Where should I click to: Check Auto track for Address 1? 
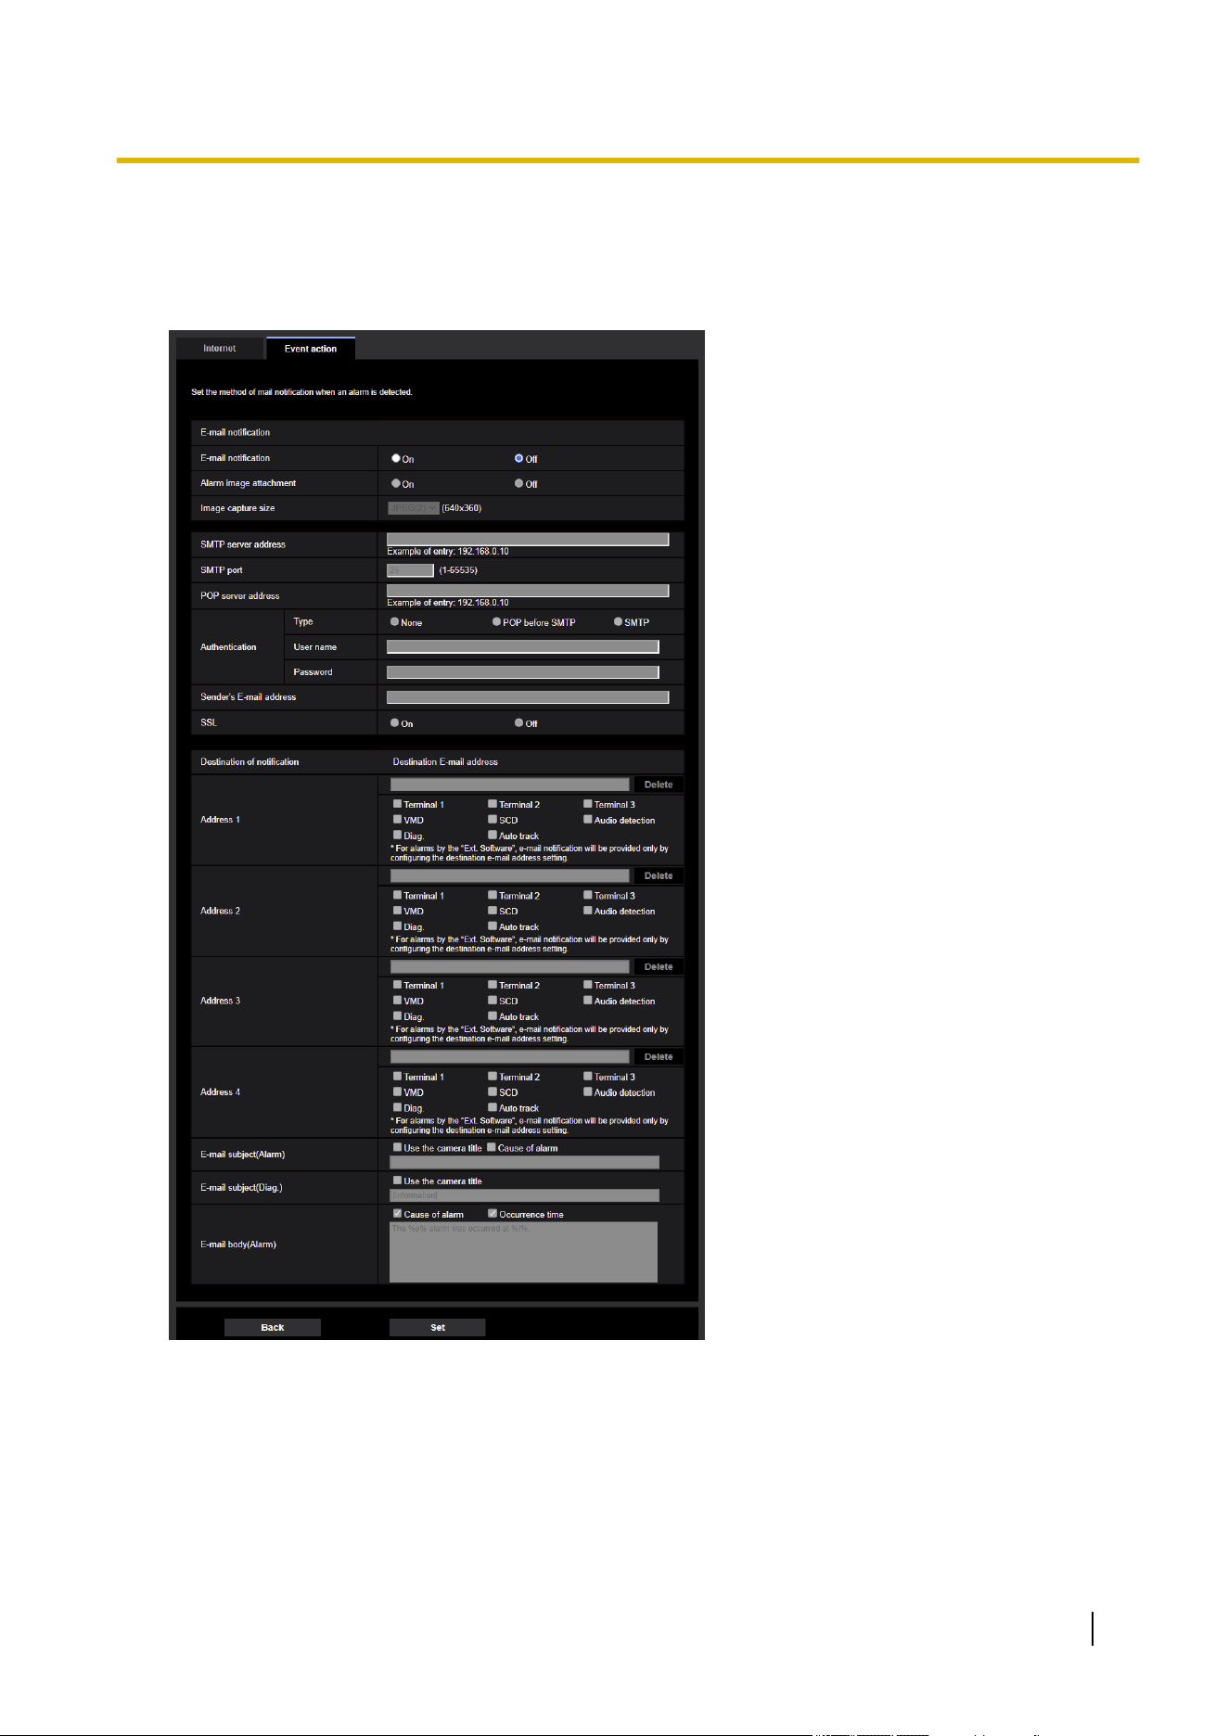(492, 836)
